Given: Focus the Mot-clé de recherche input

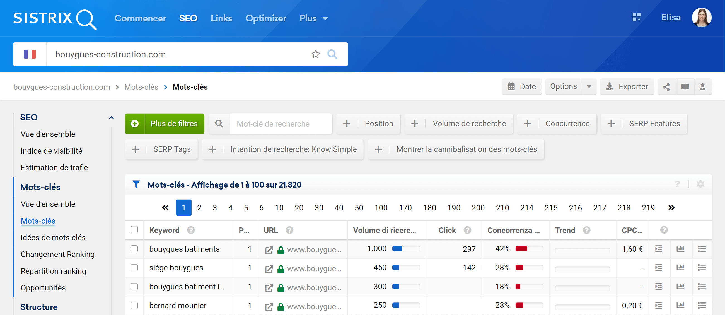Looking at the screenshot, I should coord(281,124).
